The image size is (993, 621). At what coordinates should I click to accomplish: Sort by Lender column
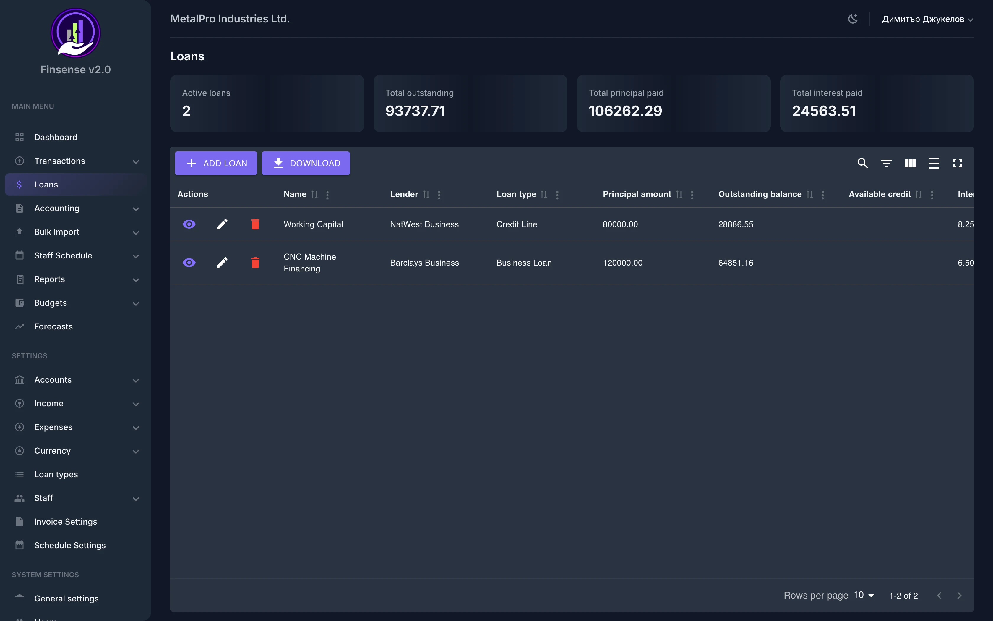(x=426, y=195)
